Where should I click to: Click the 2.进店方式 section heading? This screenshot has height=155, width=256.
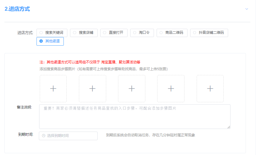[17, 9]
